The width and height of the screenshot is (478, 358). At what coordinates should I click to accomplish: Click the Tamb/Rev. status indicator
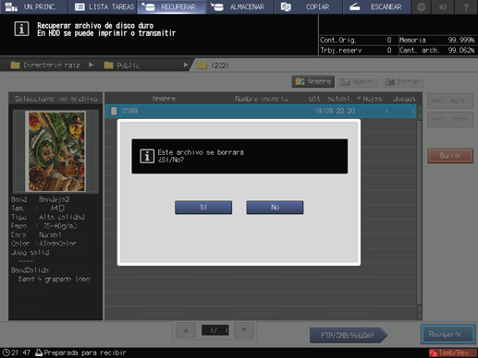(x=452, y=352)
